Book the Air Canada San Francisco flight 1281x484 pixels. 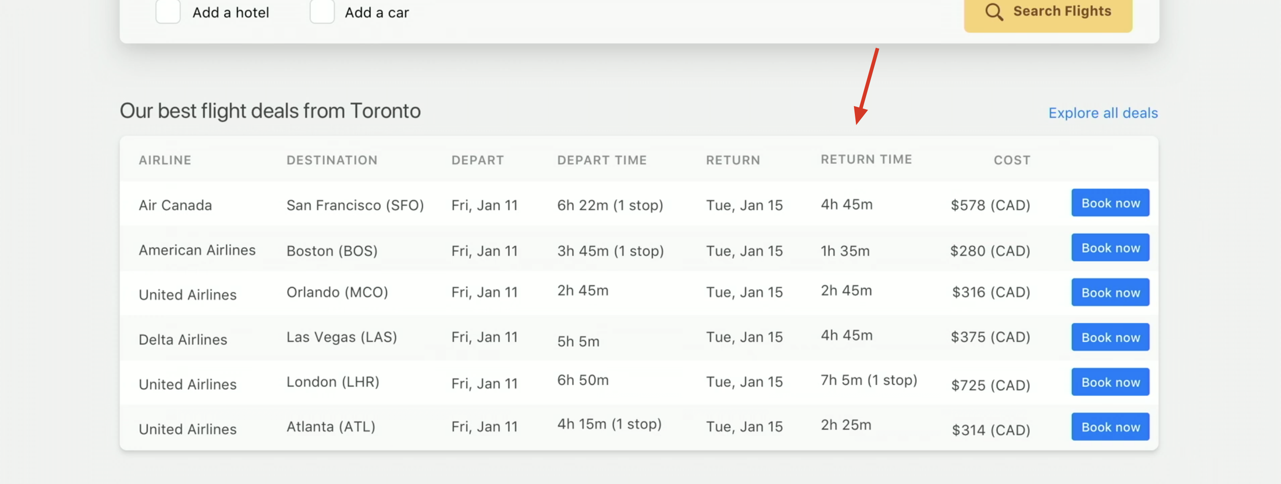coord(1110,203)
